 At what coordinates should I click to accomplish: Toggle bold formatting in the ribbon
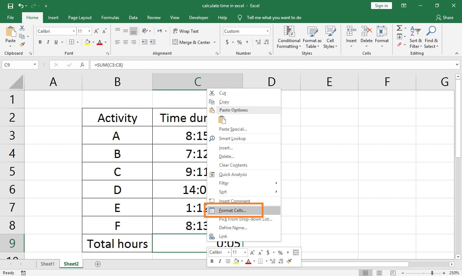[40, 42]
